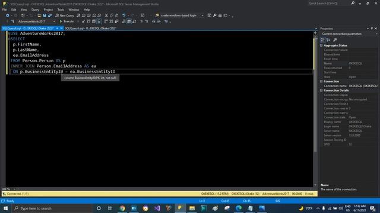This screenshot has height=213, width=380.
Task: Toggle Categorized view in Properties panel
Action: click(x=323, y=40)
